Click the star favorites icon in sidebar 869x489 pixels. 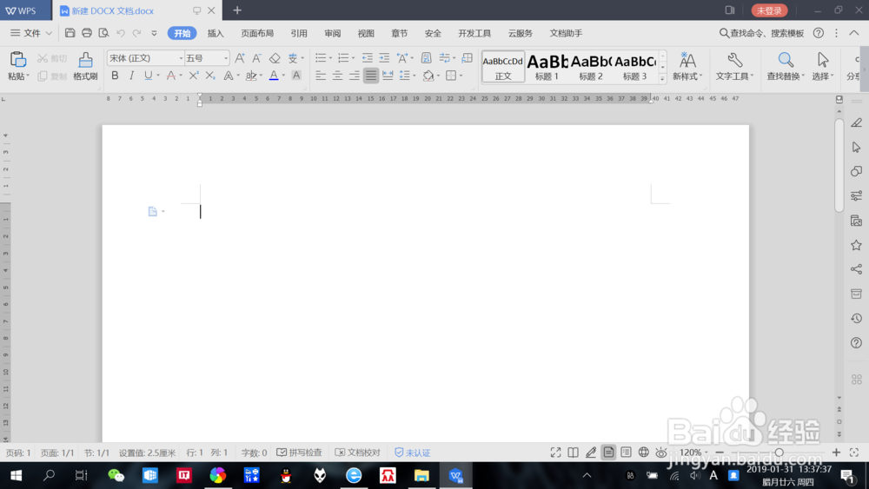(x=856, y=245)
